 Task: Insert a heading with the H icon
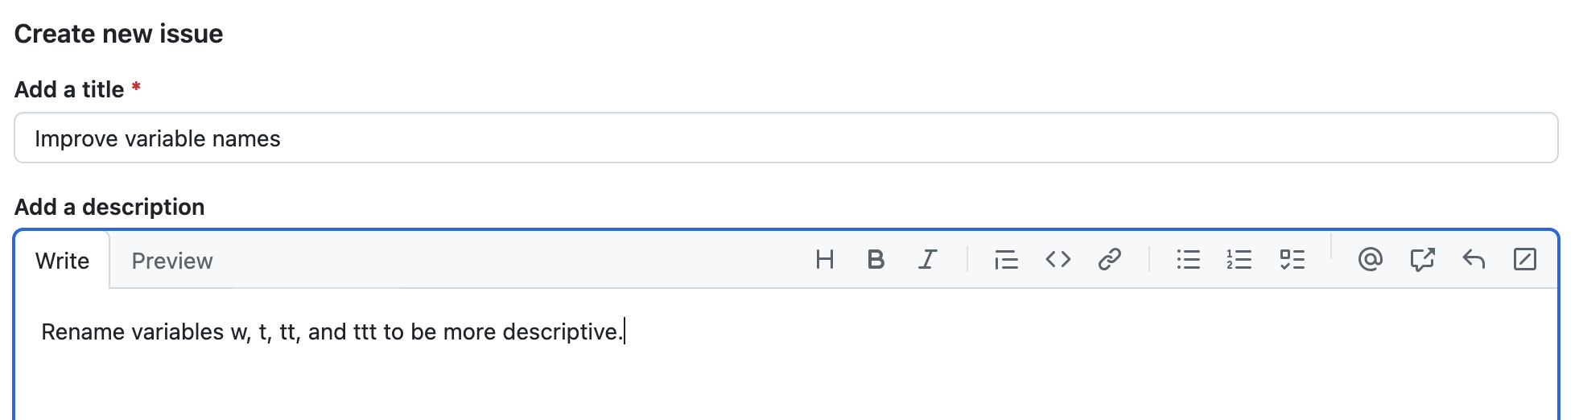pyautogui.click(x=824, y=260)
